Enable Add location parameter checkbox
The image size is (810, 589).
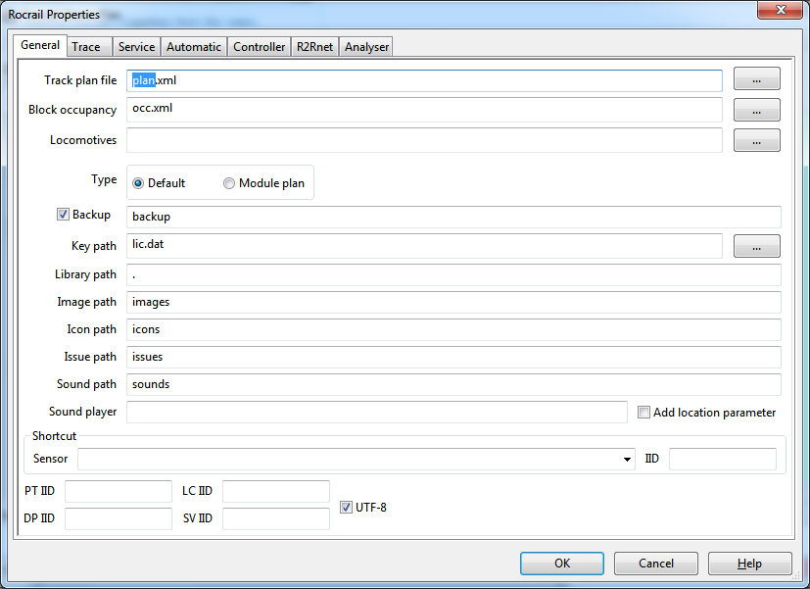click(x=643, y=413)
